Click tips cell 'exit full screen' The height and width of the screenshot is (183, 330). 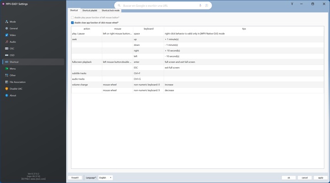[x=244, y=68]
